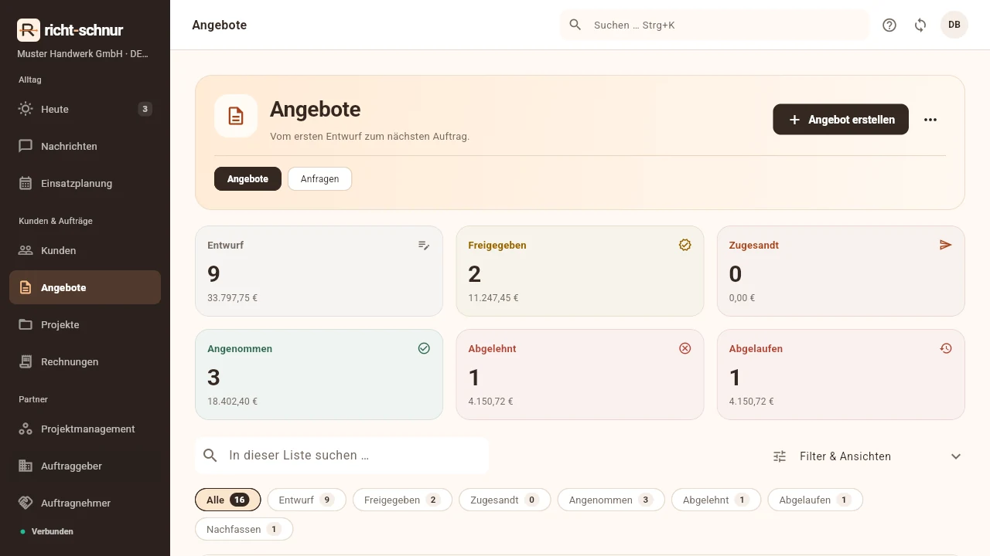
Task: Select the Angebote tab pill
Action: point(247,178)
